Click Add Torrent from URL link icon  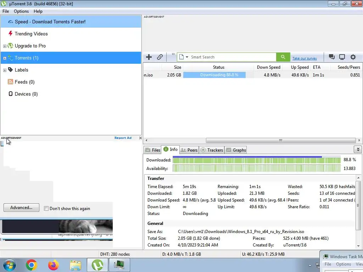point(160,57)
